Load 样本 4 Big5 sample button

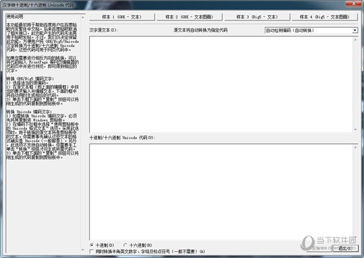[x=324, y=17]
